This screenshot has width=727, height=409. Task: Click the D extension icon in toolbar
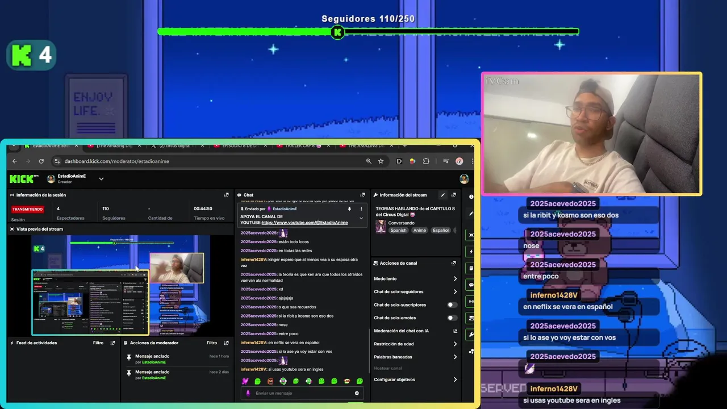(x=399, y=161)
